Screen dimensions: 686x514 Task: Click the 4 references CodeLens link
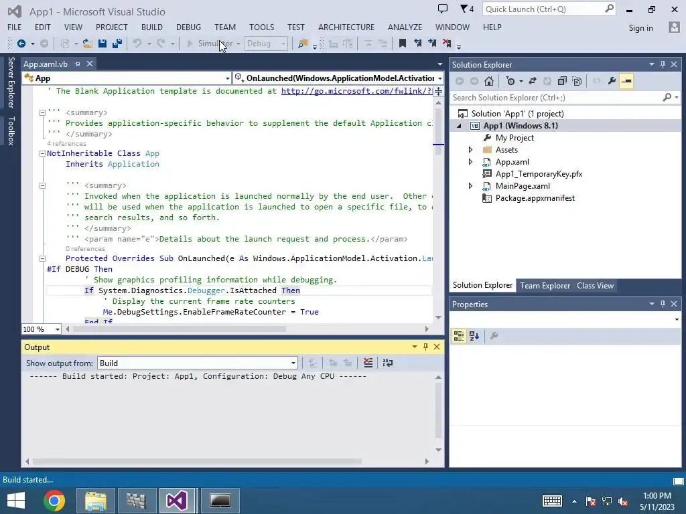point(66,144)
